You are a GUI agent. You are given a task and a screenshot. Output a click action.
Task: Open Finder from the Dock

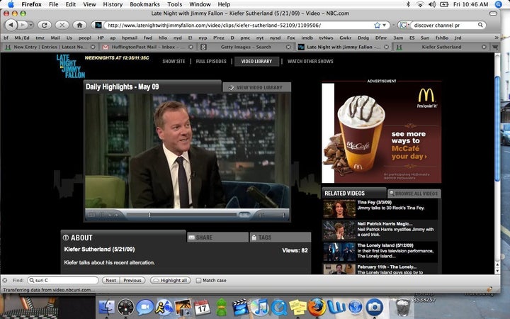click(x=107, y=307)
